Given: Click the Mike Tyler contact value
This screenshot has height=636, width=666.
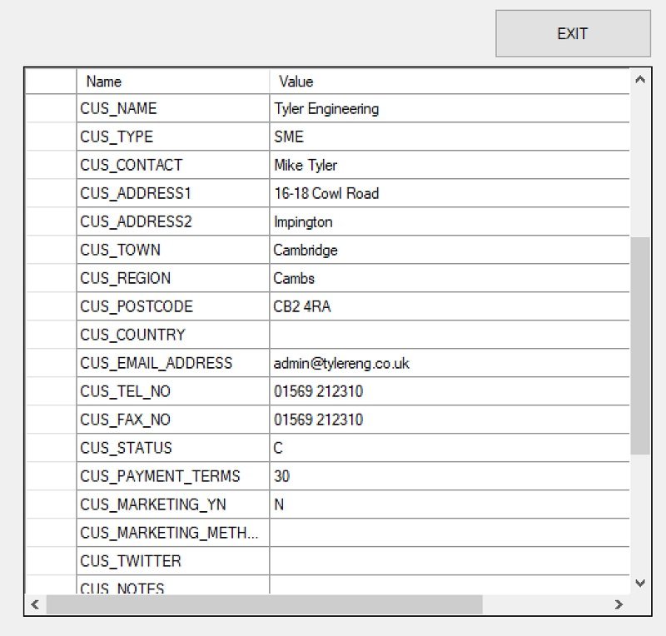Looking at the screenshot, I should click(x=450, y=165).
